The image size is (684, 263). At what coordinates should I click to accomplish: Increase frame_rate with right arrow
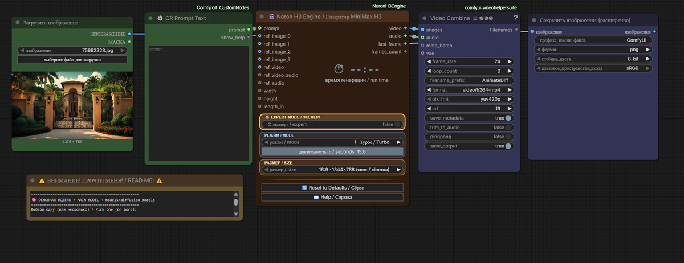coord(510,61)
